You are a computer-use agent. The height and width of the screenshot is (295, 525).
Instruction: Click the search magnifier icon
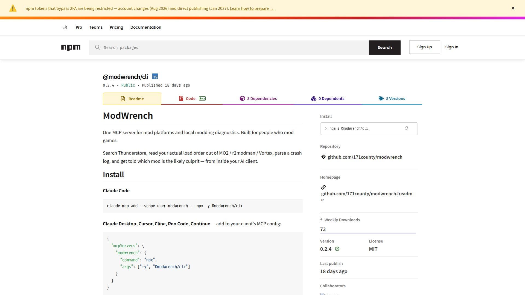coord(97,47)
